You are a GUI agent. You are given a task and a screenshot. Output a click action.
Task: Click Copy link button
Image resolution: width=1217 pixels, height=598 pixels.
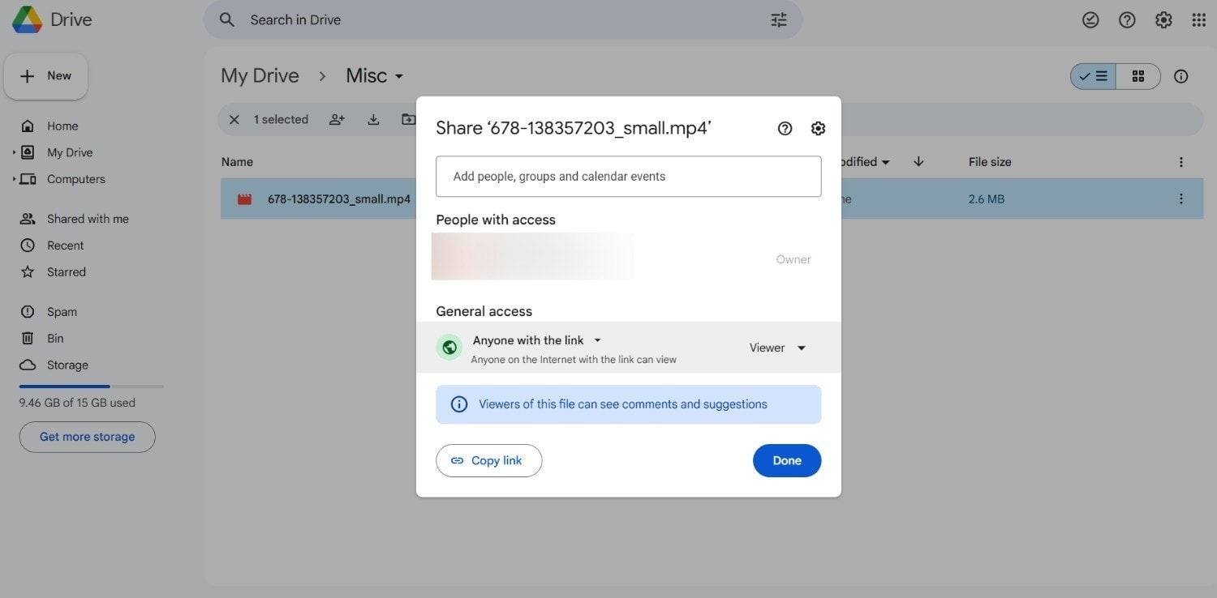489,460
